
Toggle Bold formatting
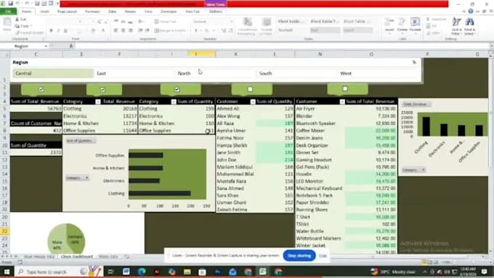(51, 30)
